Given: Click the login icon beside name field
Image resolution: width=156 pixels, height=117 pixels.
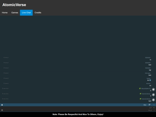Looking at the screenshot, I should [154, 108].
